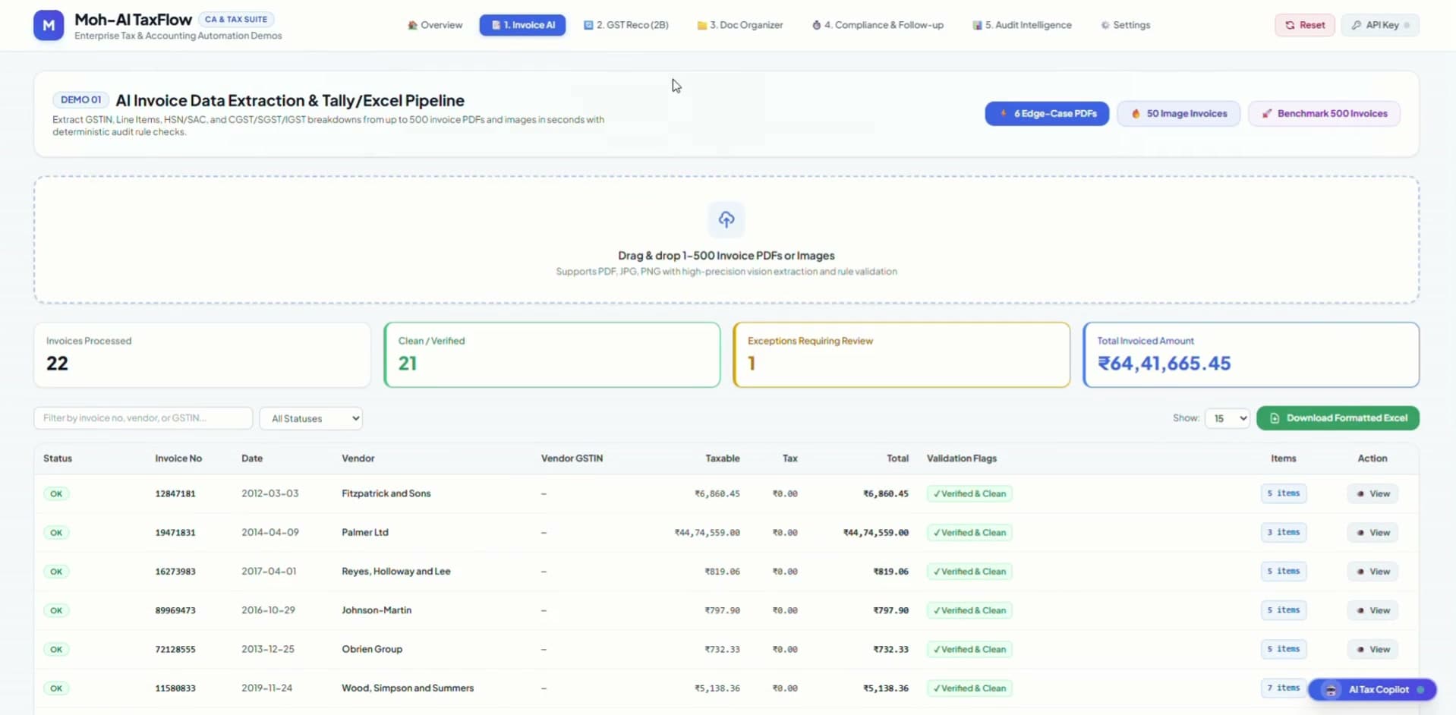Select the 1. Invoice AI tab
Screen dimensions: 1456x715
click(522, 25)
